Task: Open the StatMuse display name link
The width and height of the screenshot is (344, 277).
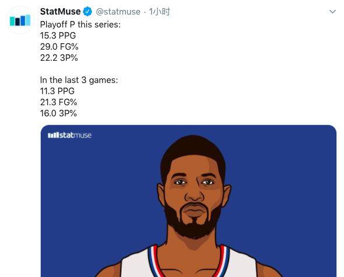Action: coord(60,12)
